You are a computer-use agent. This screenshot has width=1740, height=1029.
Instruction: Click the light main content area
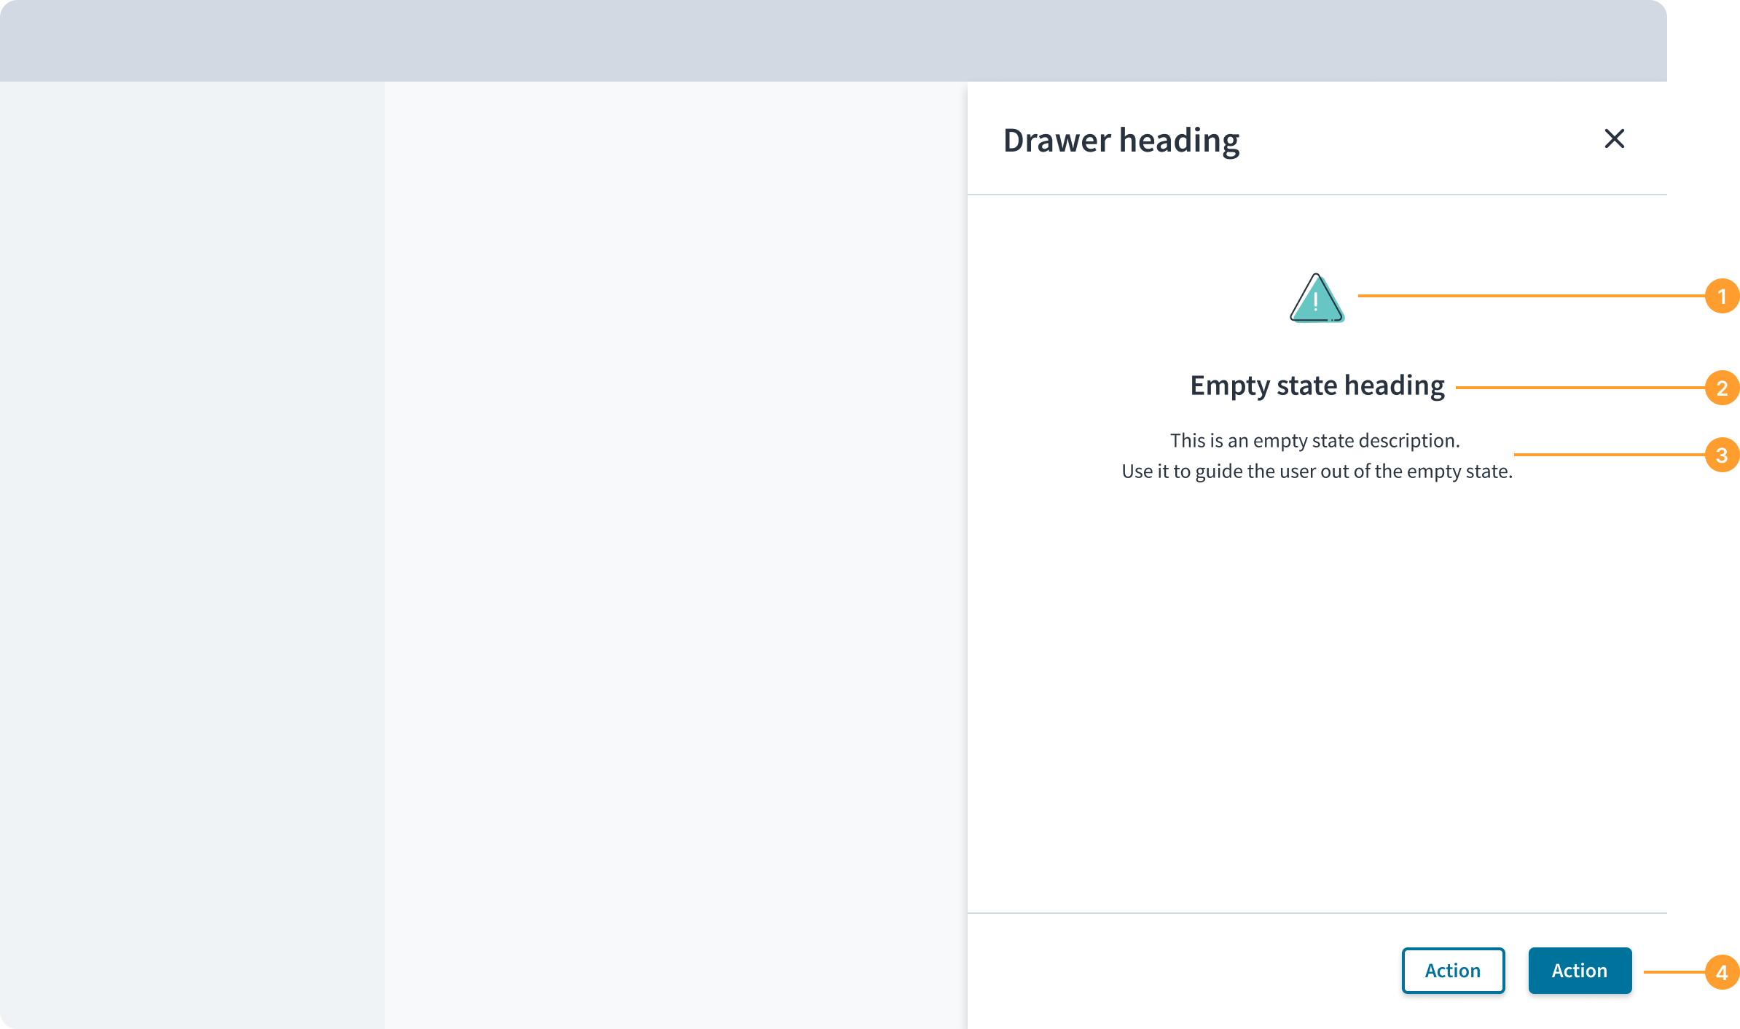[675, 554]
